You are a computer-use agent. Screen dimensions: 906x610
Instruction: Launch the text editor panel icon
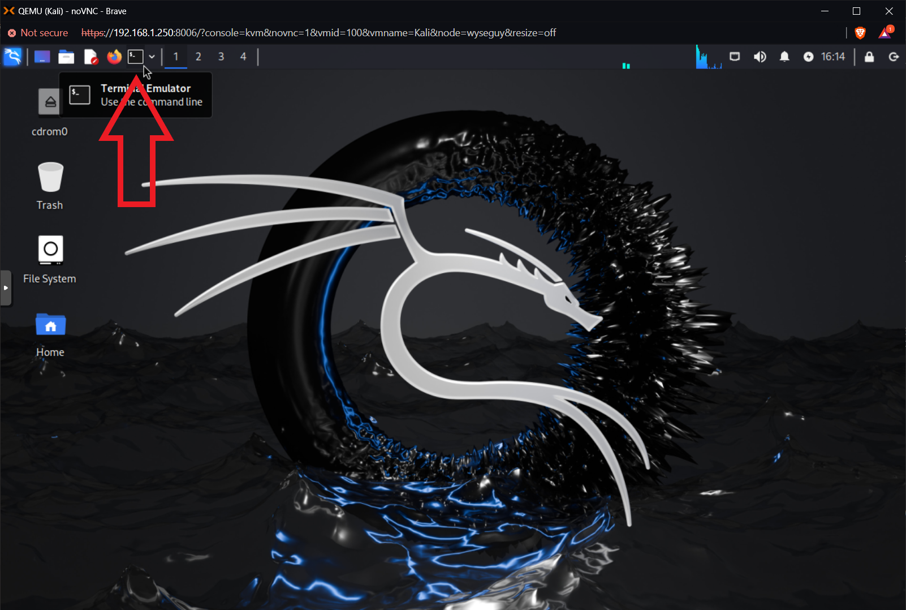point(90,57)
